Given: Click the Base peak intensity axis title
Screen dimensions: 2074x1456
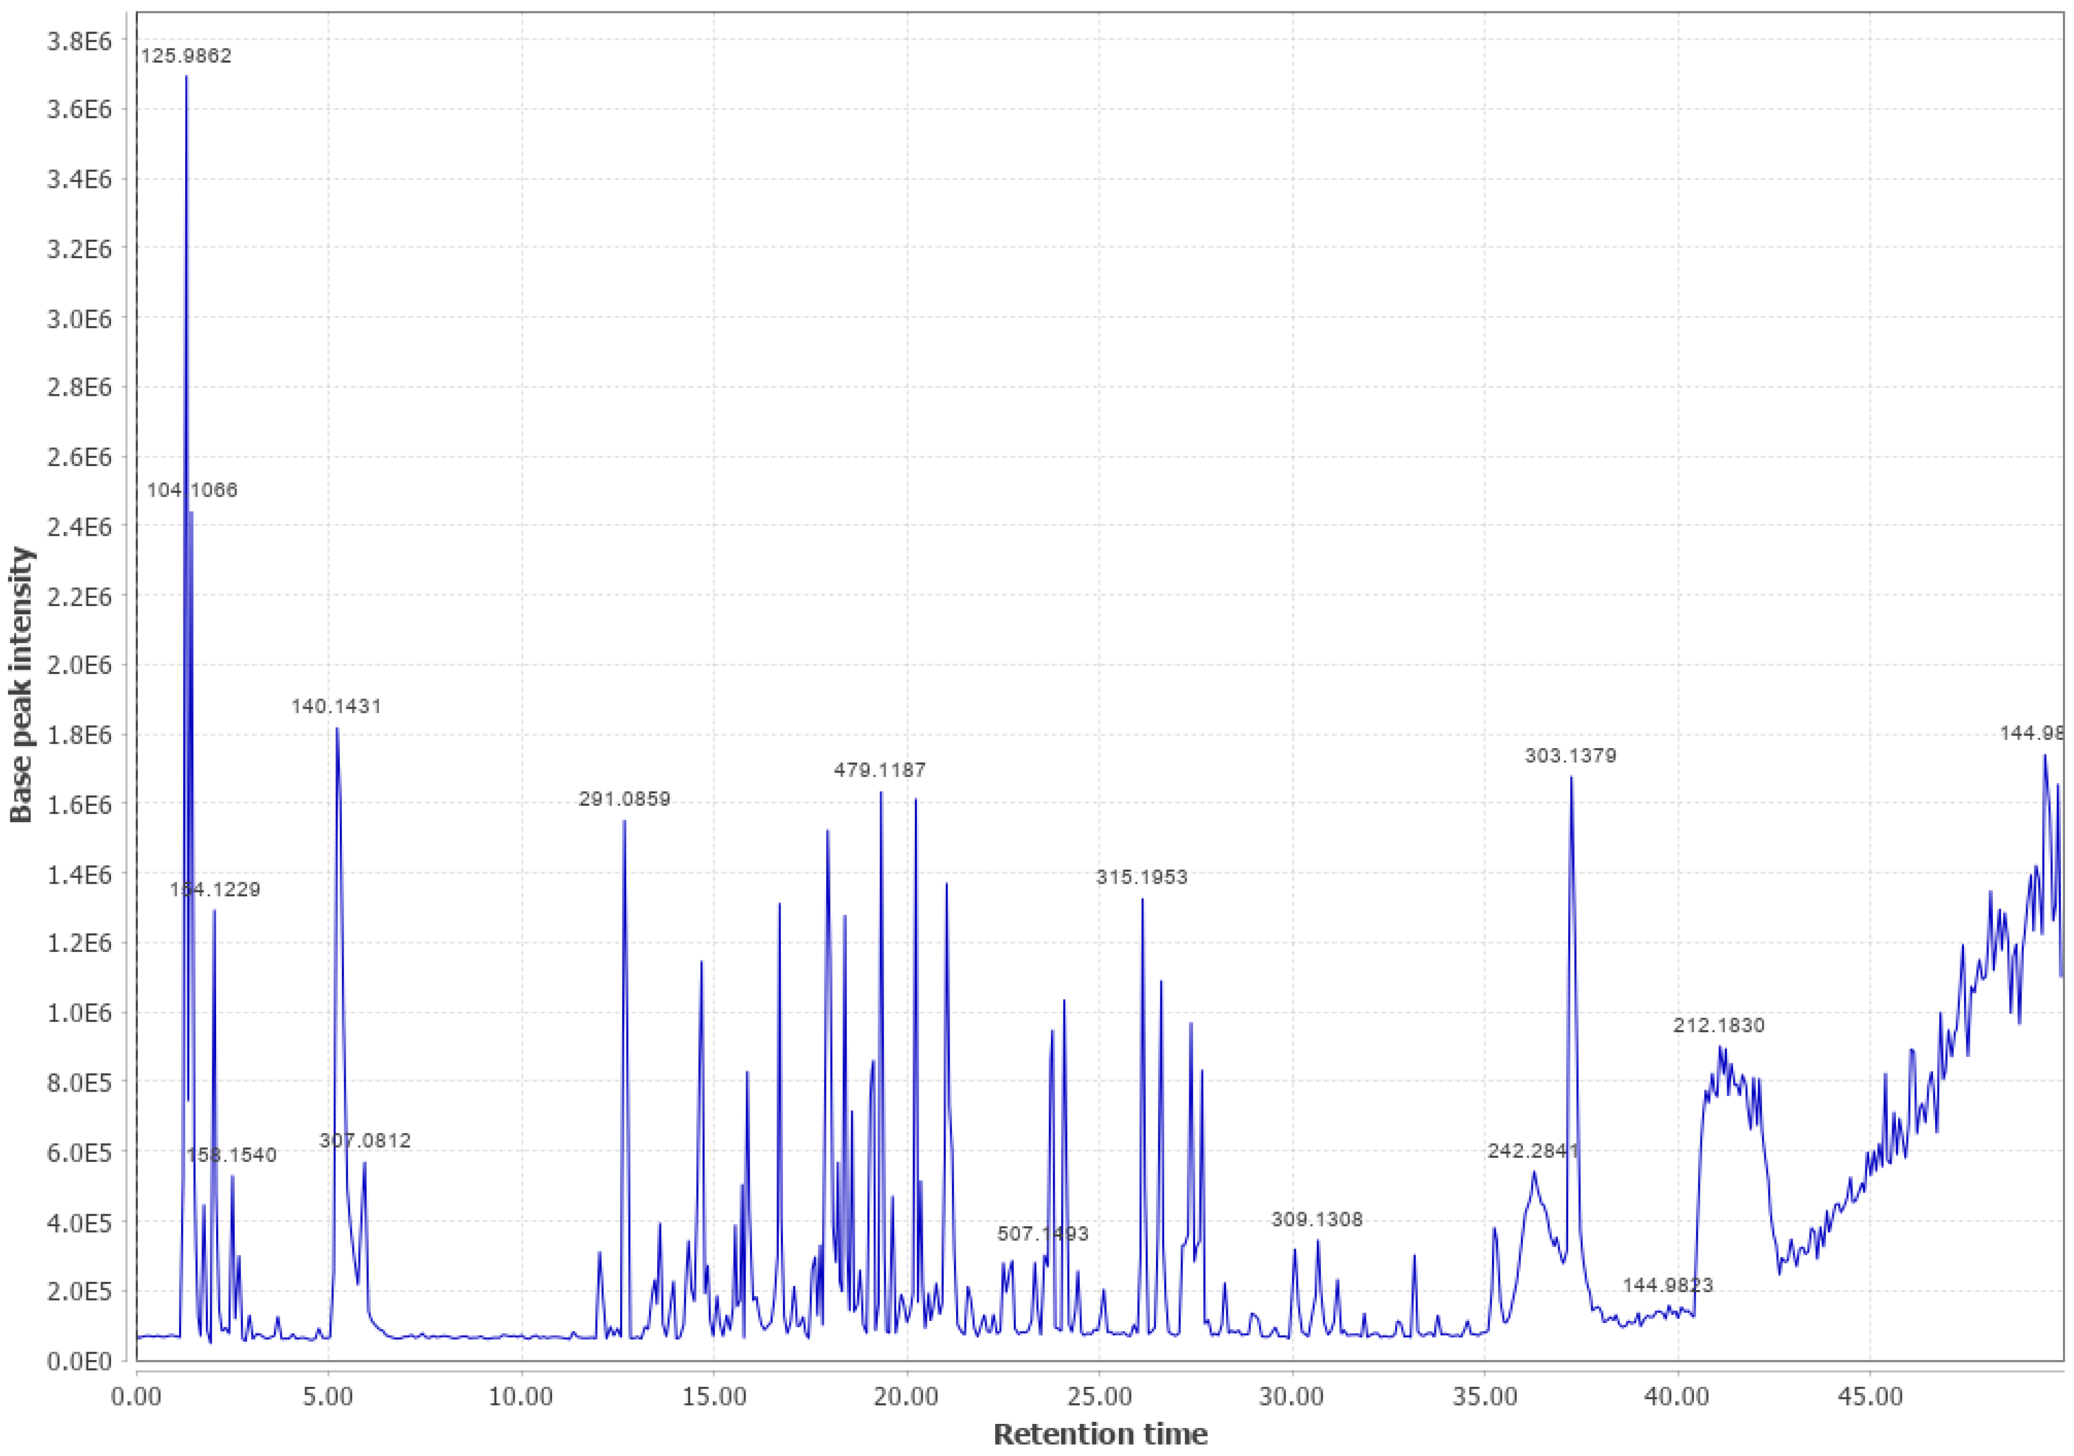Looking at the screenshot, I should coord(22,684).
